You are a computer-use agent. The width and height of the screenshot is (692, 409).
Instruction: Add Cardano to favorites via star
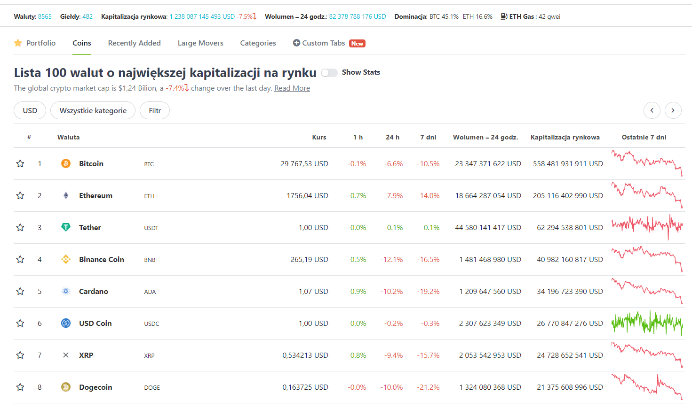coord(20,291)
